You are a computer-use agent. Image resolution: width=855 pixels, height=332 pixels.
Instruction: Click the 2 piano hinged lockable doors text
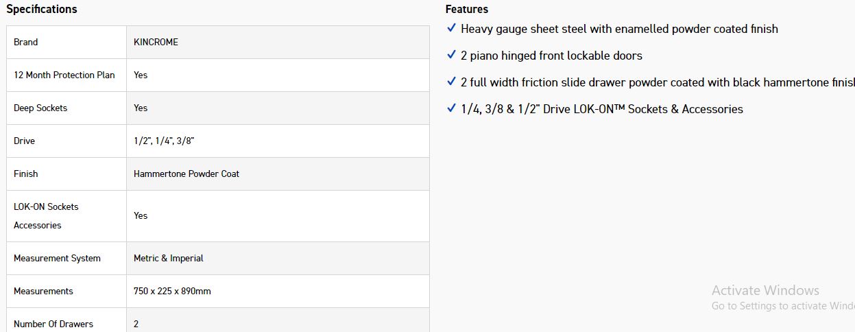551,56
